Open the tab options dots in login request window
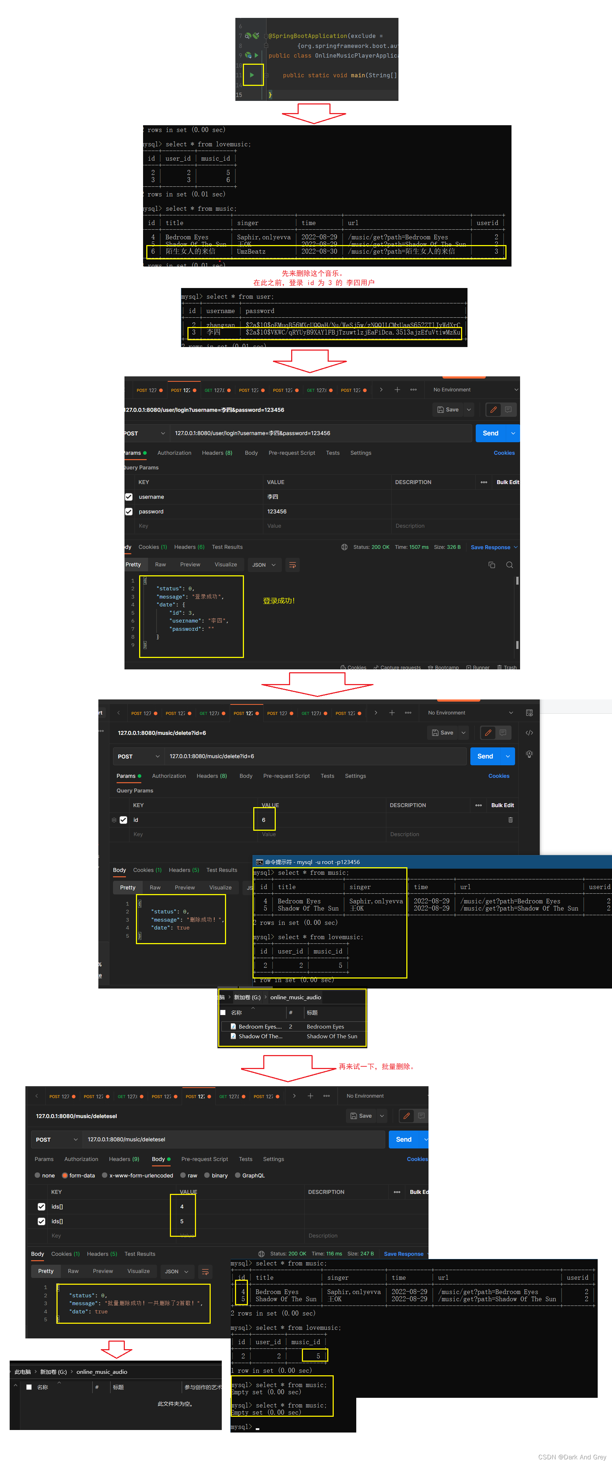Viewport: 612px width, 1464px height. tap(414, 390)
